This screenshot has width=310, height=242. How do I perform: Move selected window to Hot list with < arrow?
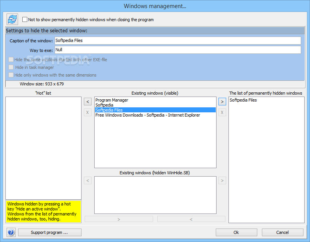click(88, 102)
